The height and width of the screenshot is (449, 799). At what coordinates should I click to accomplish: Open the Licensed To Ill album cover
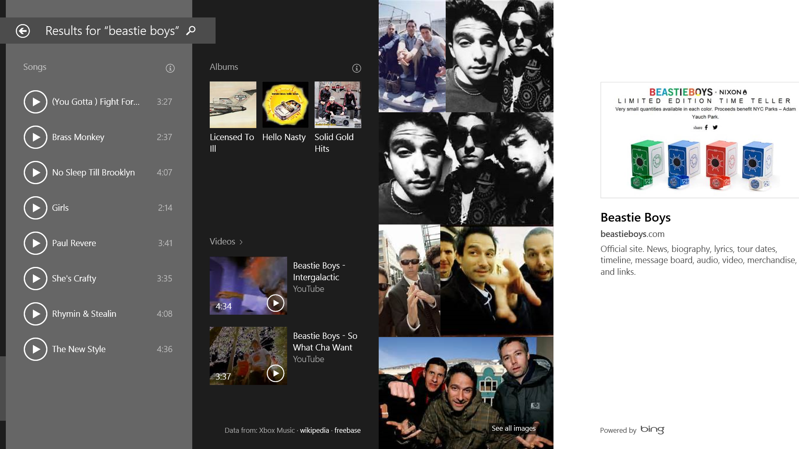pyautogui.click(x=233, y=105)
